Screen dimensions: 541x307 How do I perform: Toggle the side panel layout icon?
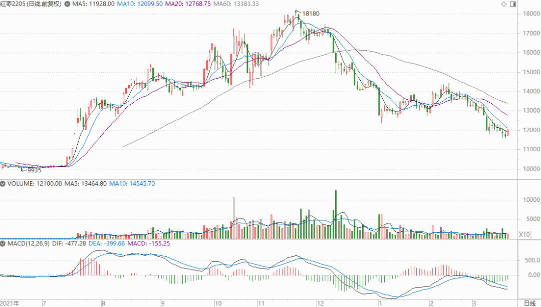click(x=513, y=4)
